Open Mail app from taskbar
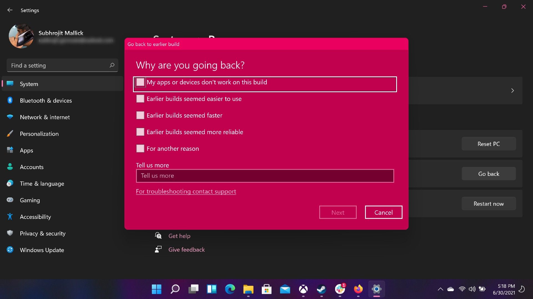Screen dimensions: 533x299 coord(285,289)
